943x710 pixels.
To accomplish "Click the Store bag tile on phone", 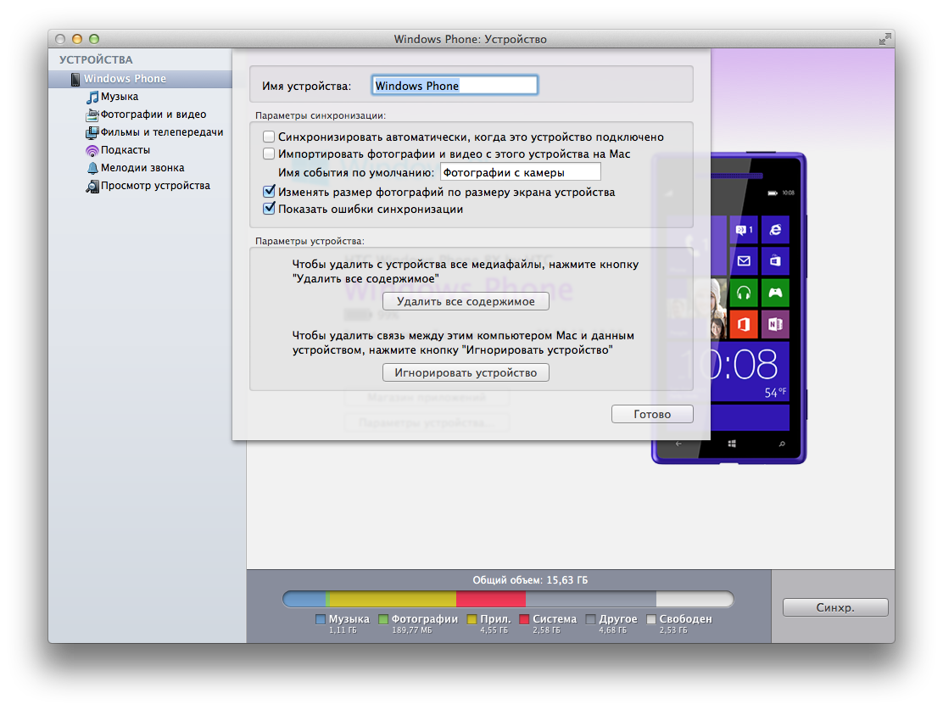I will point(775,261).
